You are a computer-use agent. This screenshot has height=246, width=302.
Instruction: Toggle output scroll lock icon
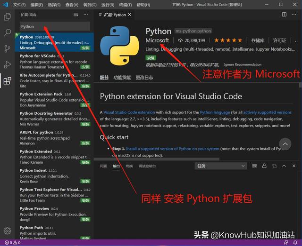point(264,166)
